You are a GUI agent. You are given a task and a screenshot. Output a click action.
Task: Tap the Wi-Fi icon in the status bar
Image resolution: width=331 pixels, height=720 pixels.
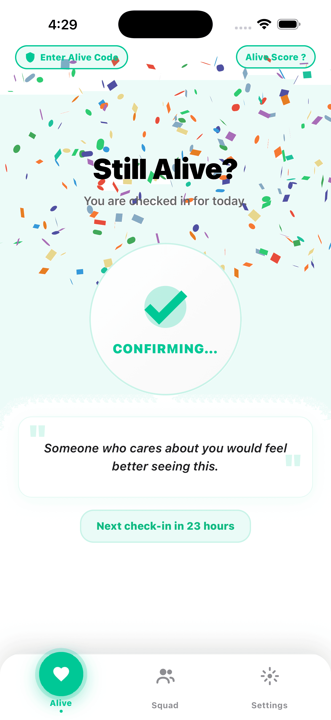point(264,24)
